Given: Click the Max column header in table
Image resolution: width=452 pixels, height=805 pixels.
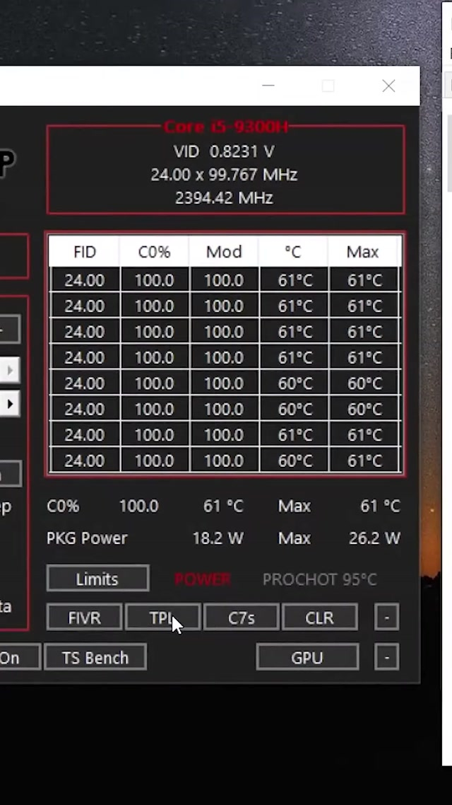Looking at the screenshot, I should coord(363,253).
